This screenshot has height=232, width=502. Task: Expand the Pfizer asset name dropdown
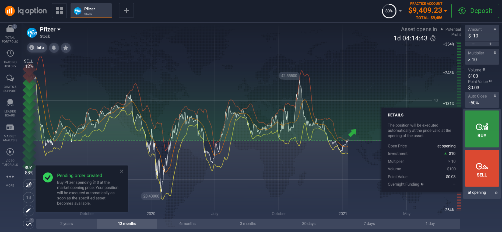tap(59, 29)
